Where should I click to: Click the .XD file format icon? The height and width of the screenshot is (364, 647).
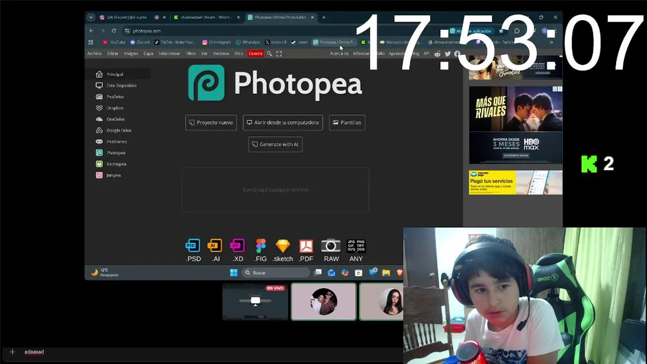pos(238,250)
